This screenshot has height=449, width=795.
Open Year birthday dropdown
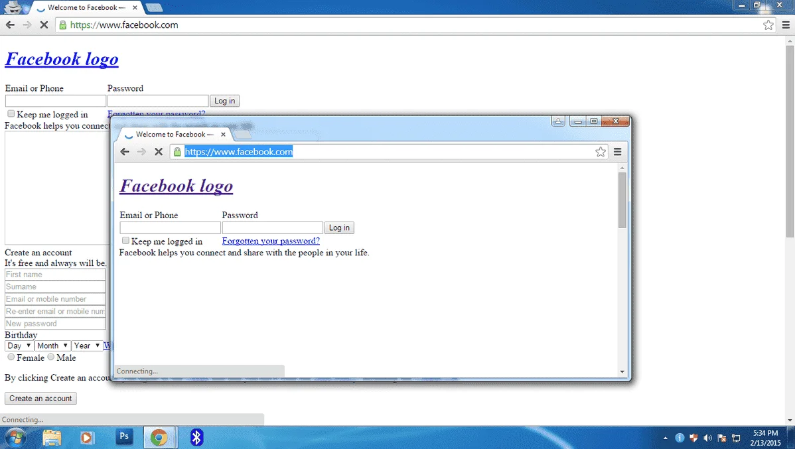(87, 346)
